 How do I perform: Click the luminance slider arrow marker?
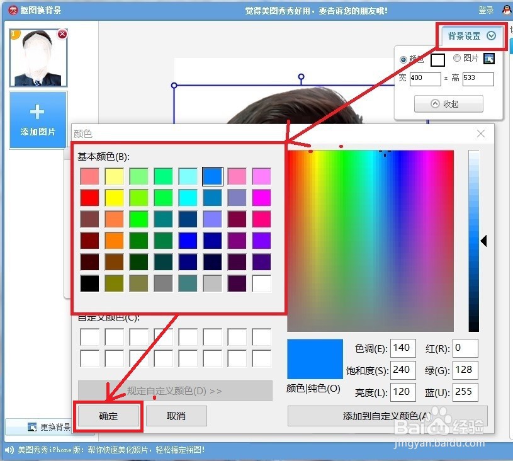point(485,241)
